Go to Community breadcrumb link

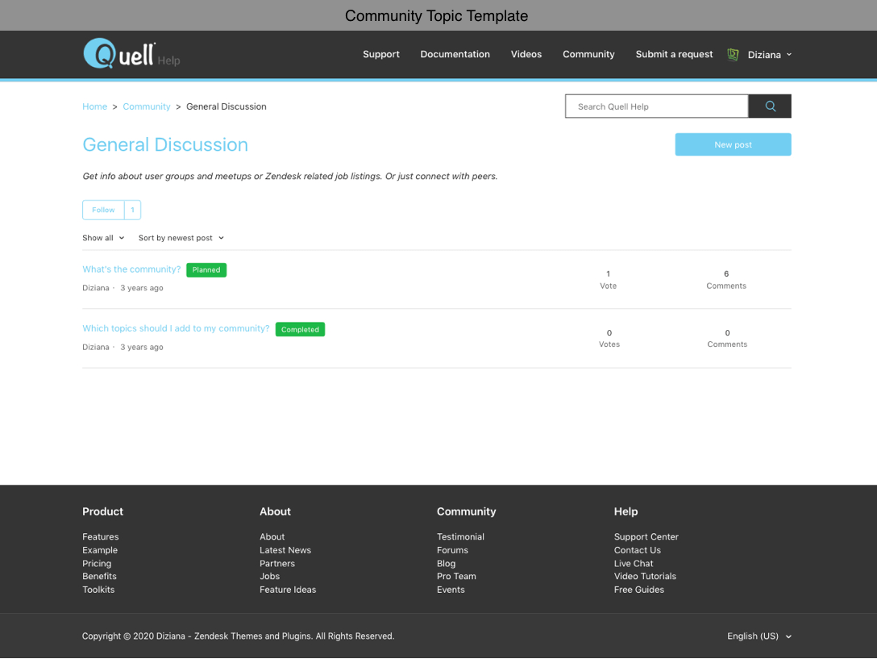[147, 106]
